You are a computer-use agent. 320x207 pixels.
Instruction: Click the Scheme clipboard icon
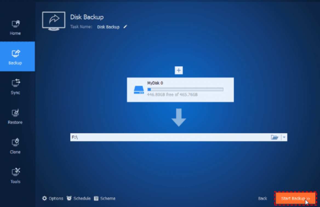[96, 198]
